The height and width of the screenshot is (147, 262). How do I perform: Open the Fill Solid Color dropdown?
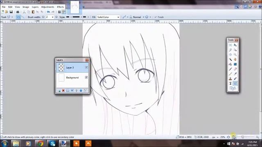108,17
